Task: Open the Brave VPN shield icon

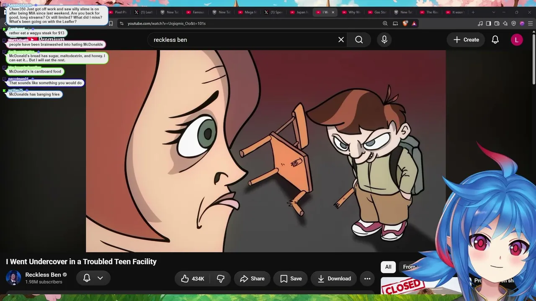Action: tap(514, 23)
